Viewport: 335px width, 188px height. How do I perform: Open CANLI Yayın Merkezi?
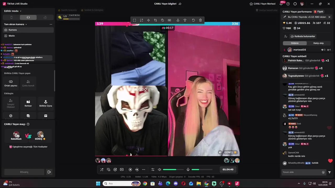click(263, 4)
